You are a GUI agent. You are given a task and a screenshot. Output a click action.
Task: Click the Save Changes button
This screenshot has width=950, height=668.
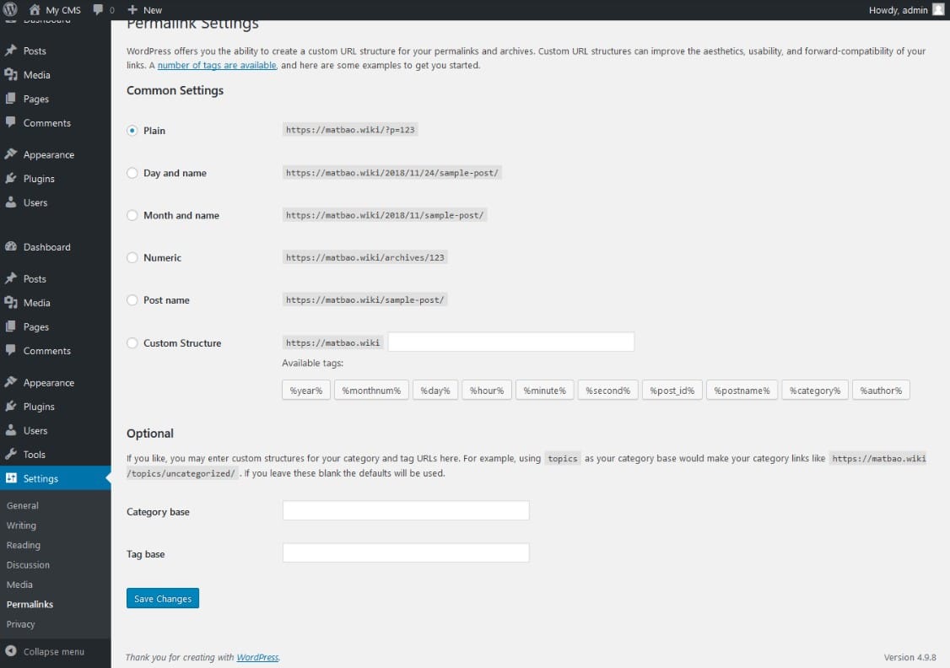click(x=162, y=598)
